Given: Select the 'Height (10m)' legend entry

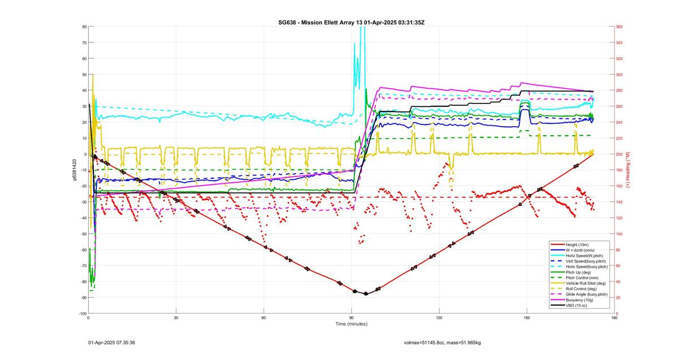Looking at the screenshot, I should pos(577,244).
